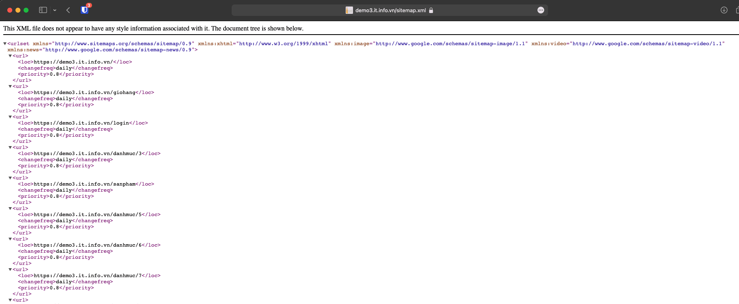The height and width of the screenshot is (304, 739).
Task: Collapse the url node containing /danhmuc/3
Action: [10, 147]
